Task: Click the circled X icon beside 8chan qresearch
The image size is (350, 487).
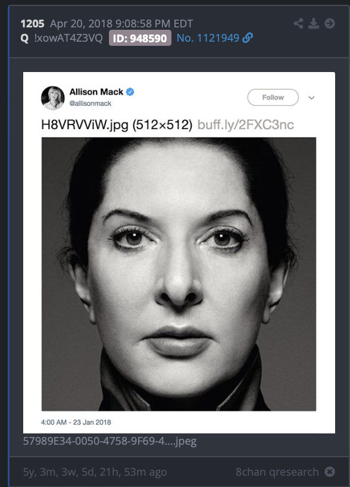Action: tap(330, 472)
